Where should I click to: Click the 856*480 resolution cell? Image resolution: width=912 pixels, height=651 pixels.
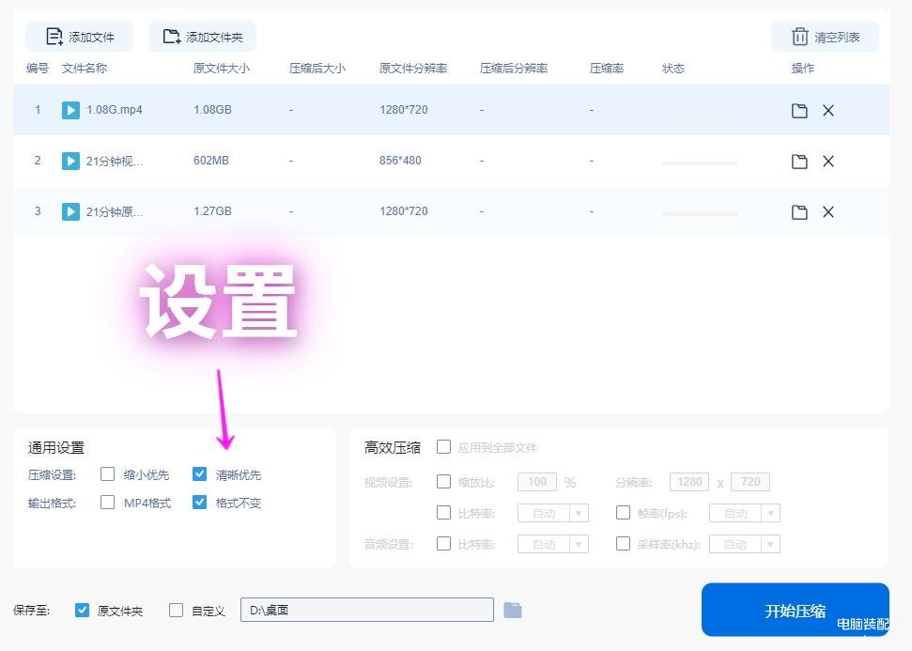click(x=400, y=161)
